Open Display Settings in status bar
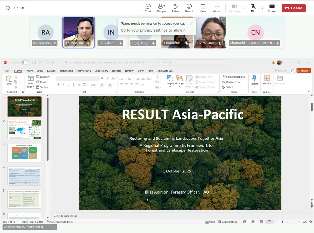This screenshot has width=314, height=233. (228, 222)
